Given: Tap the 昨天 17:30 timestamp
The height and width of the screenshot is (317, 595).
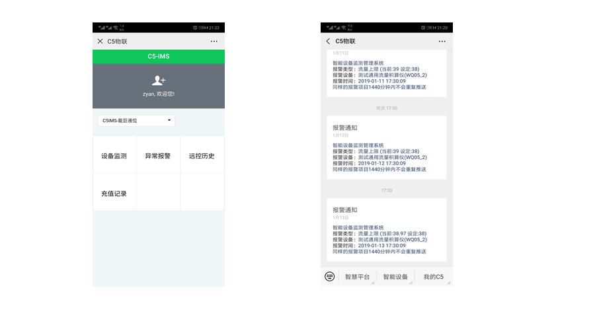Looking at the screenshot, I should pyautogui.click(x=387, y=108).
